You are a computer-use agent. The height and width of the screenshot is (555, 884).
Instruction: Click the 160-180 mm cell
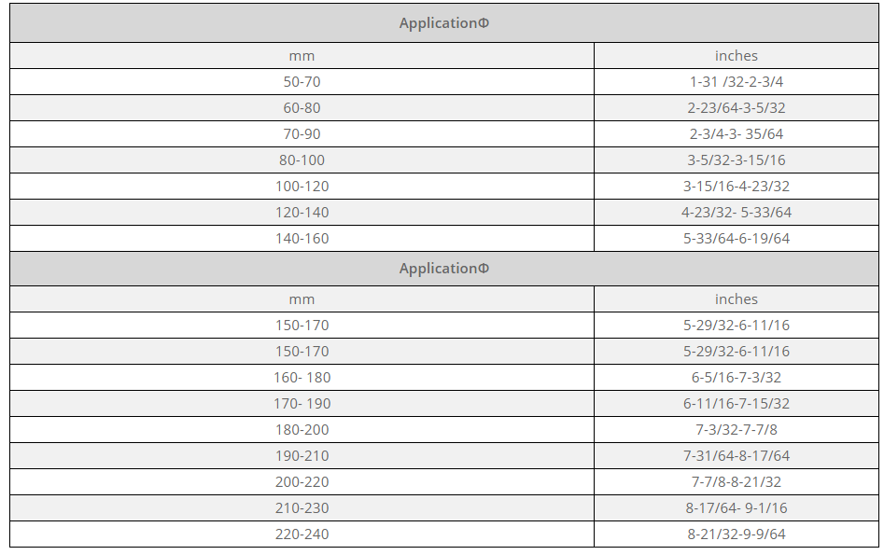[302, 378]
